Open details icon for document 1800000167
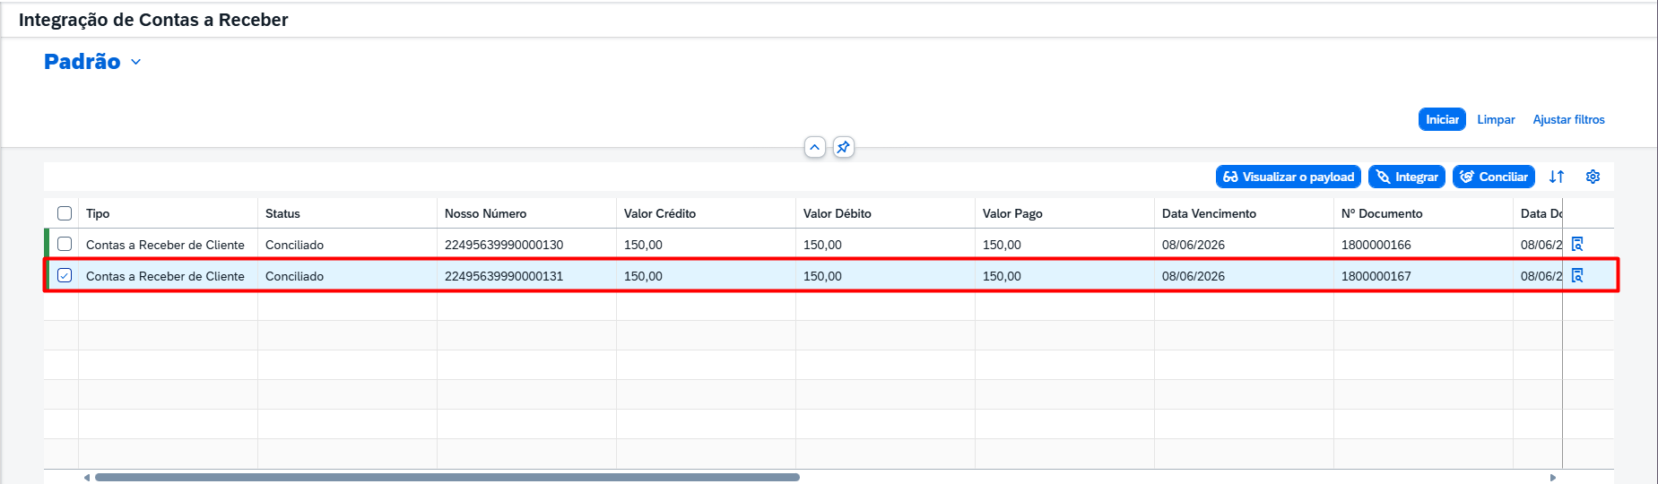 (1577, 275)
